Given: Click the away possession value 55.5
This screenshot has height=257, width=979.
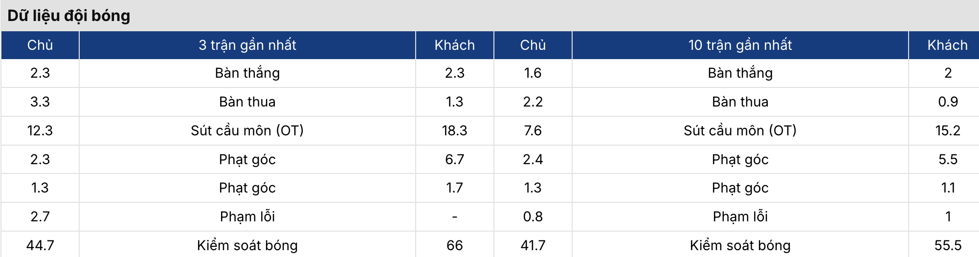Looking at the screenshot, I should click(948, 245).
